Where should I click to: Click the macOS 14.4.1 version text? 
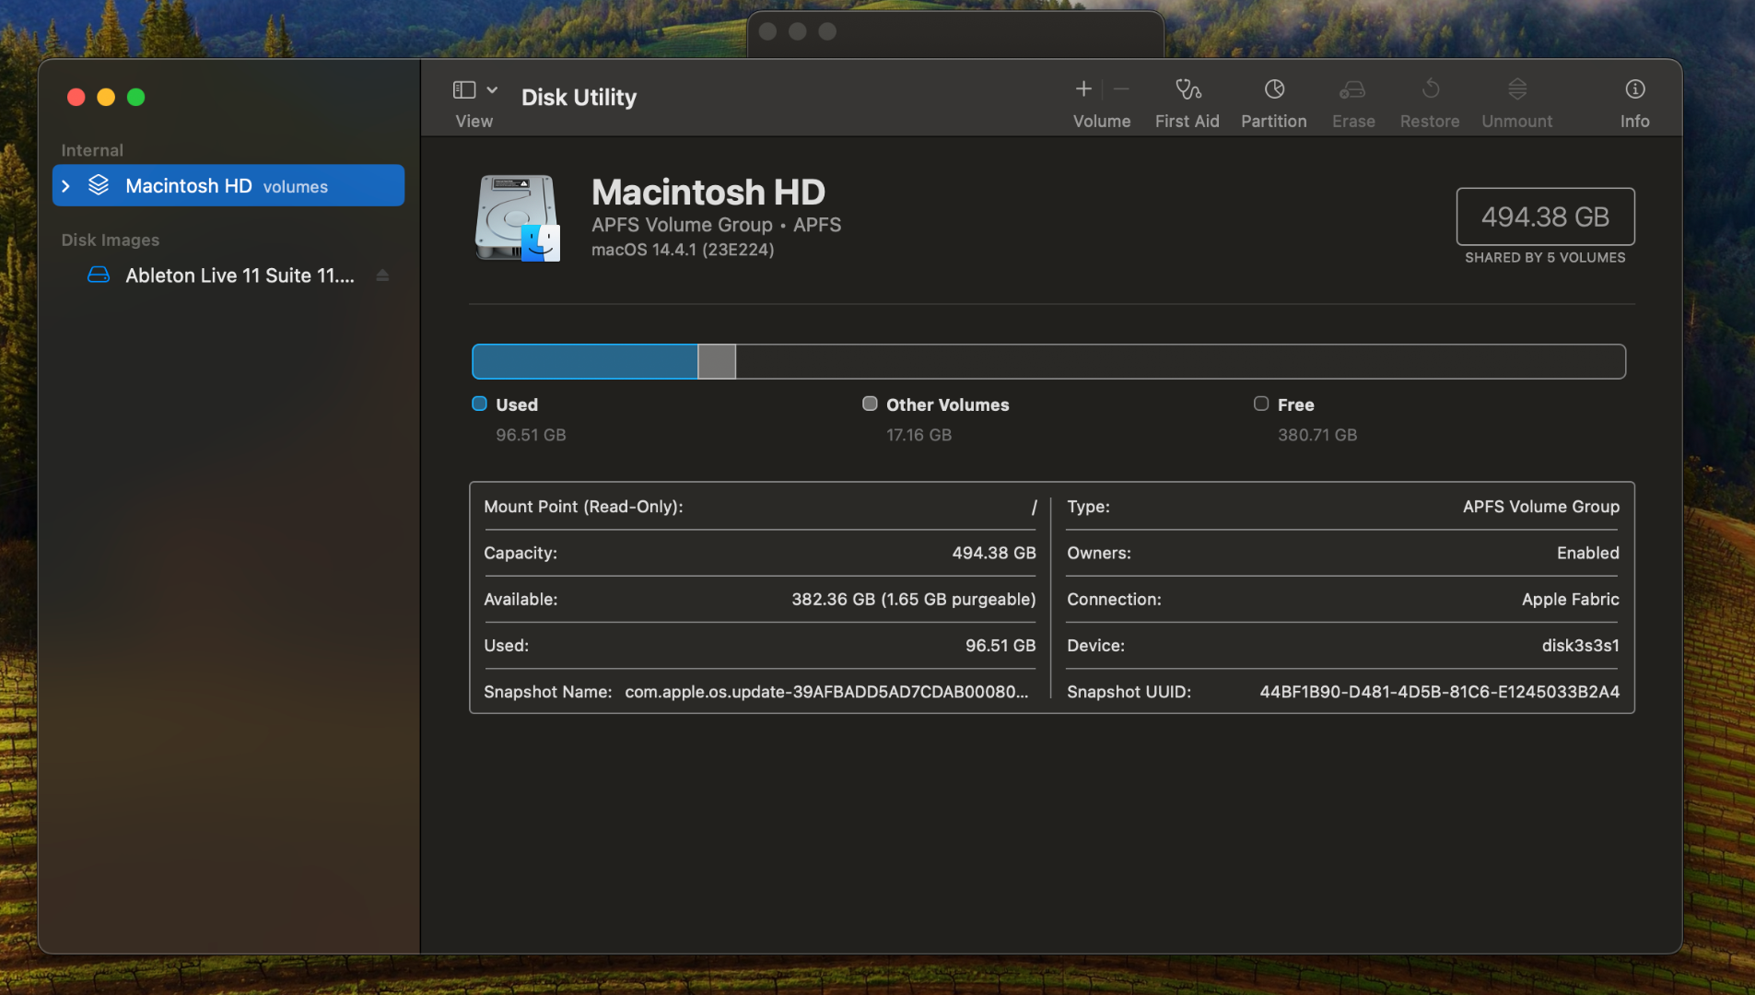click(x=683, y=250)
